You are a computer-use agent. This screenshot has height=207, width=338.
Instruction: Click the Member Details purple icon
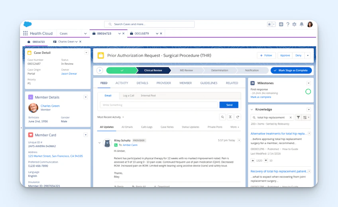pyautogui.click(x=31, y=97)
